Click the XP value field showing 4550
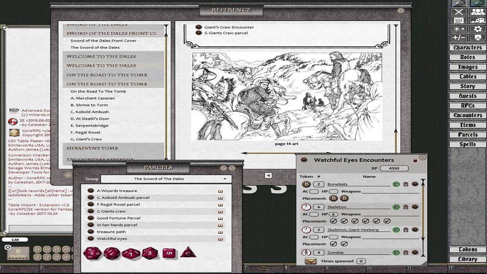487x274 pixels. [393, 168]
